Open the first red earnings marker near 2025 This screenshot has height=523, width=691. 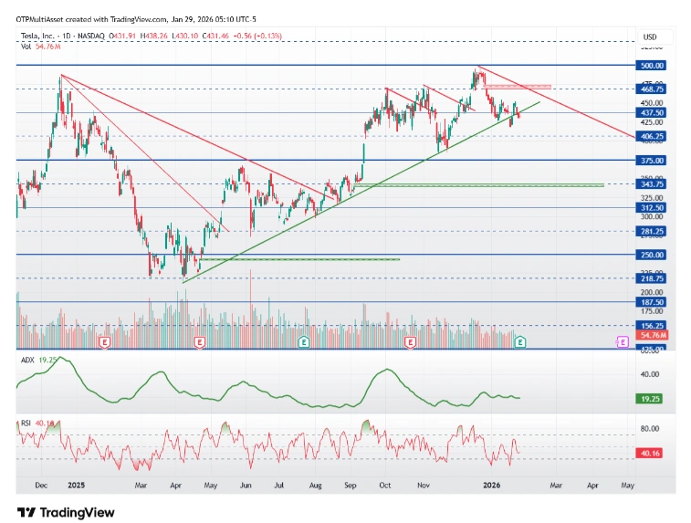click(x=105, y=341)
